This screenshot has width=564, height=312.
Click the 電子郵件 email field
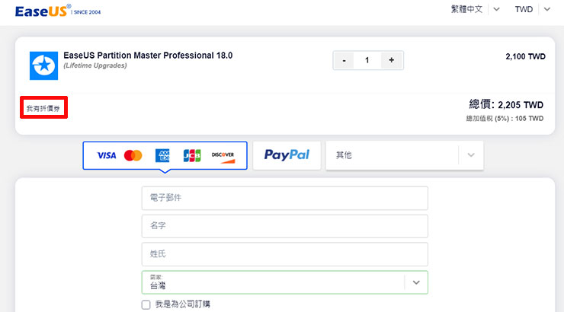(285, 198)
